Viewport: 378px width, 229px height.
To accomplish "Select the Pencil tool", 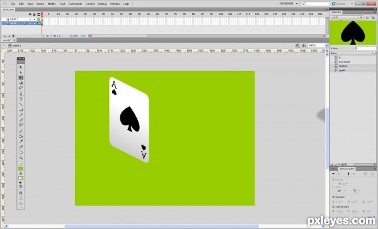I will 21,114.
